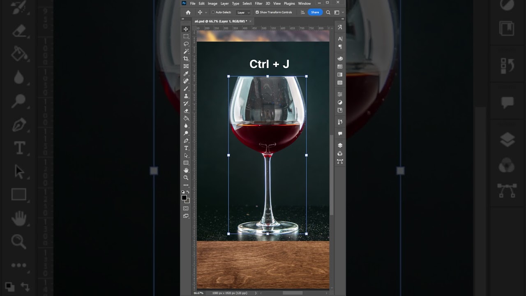The height and width of the screenshot is (296, 526).
Task: Select the Eraser tool
Action: (186, 111)
